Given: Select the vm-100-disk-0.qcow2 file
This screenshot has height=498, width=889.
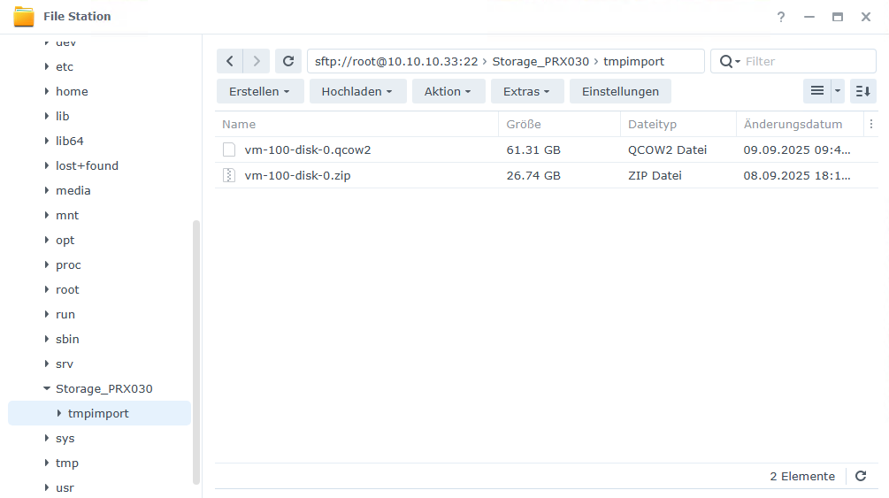Looking at the screenshot, I should pyautogui.click(x=308, y=150).
